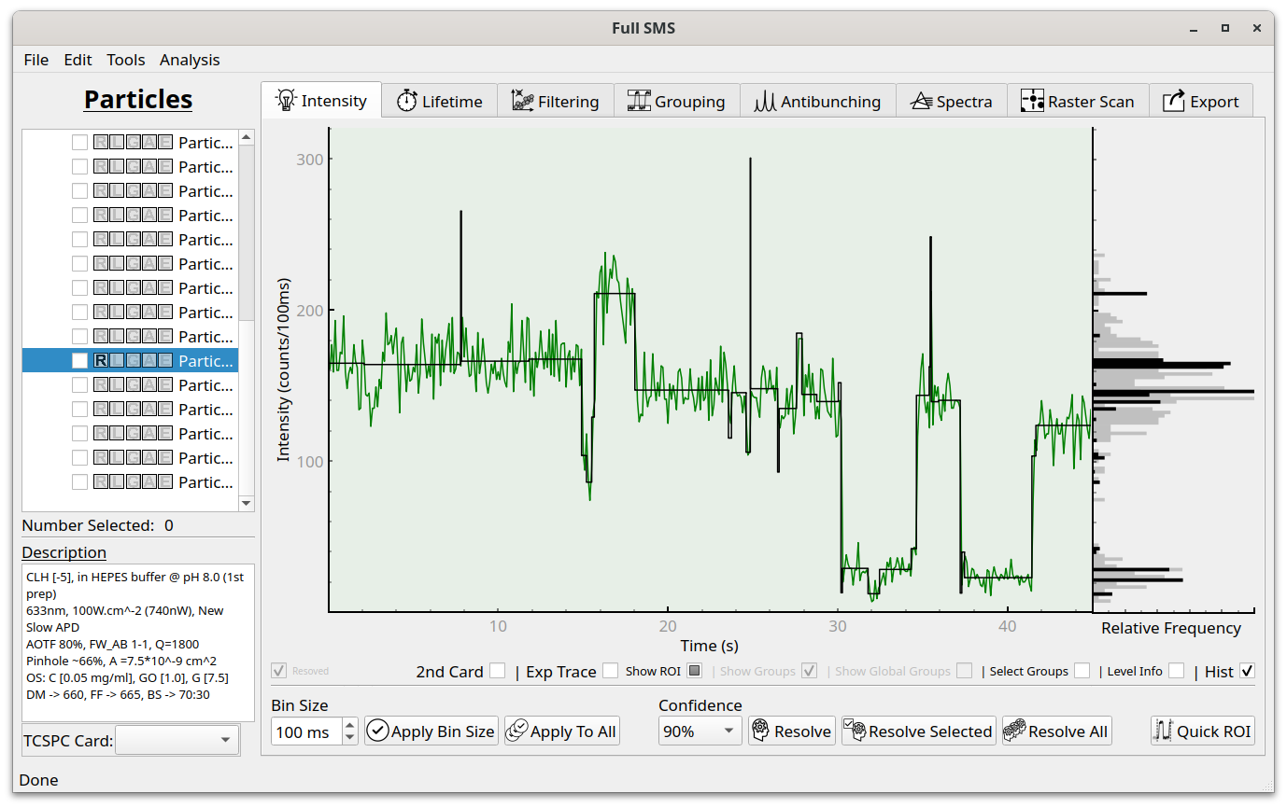Image resolution: width=1287 pixels, height=808 pixels.
Task: Toggle the Show Groups checkbox
Action: (x=810, y=671)
